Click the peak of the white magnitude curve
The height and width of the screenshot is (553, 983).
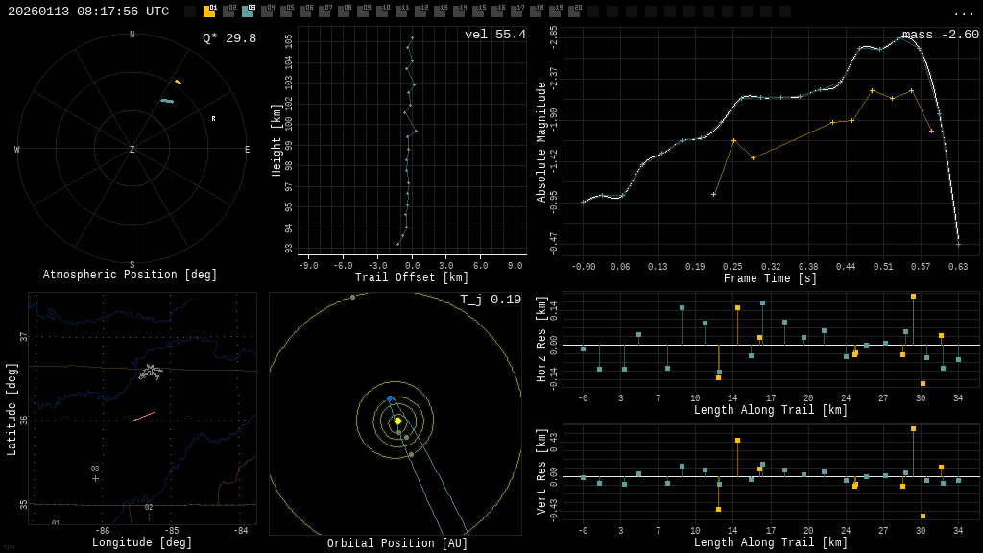coord(902,37)
